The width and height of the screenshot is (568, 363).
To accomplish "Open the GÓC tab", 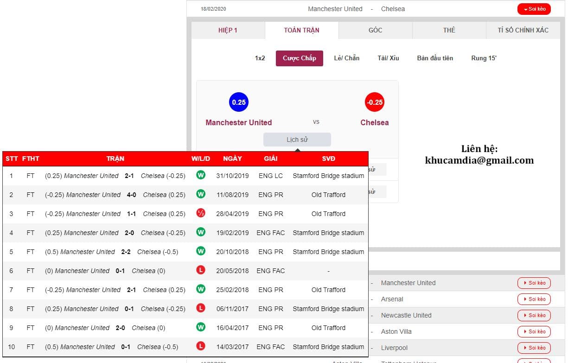I will click(376, 30).
